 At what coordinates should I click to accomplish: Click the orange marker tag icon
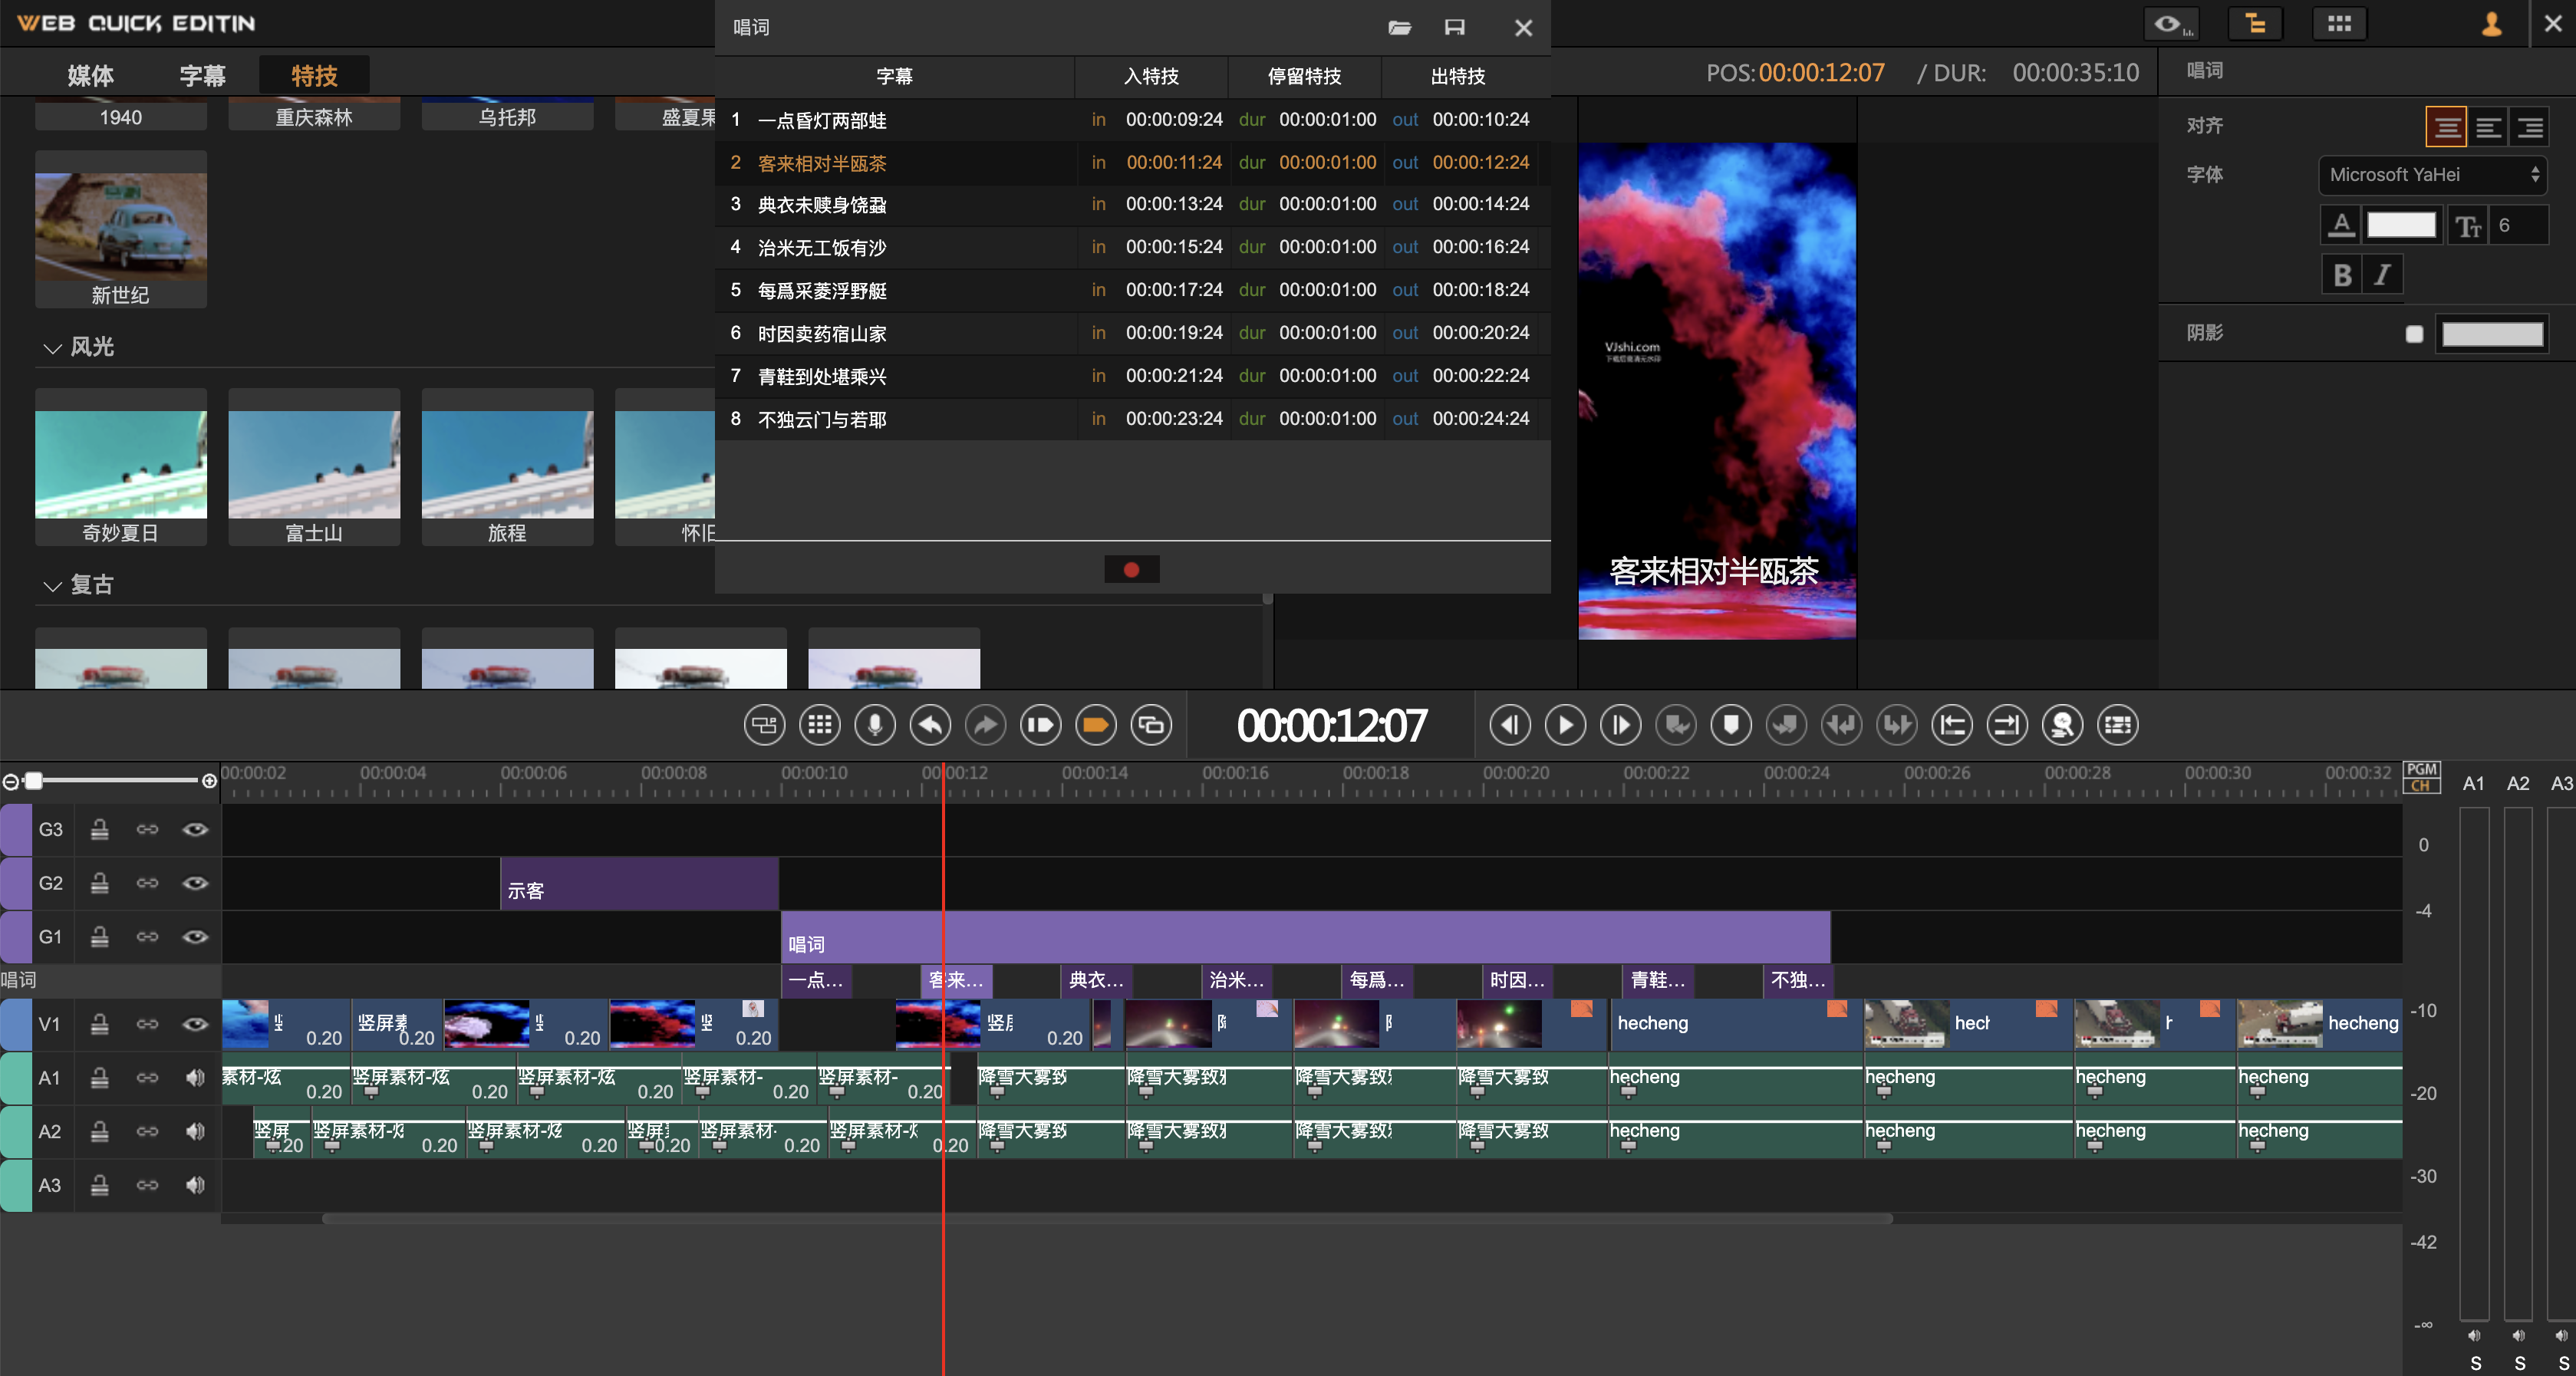tap(1096, 725)
